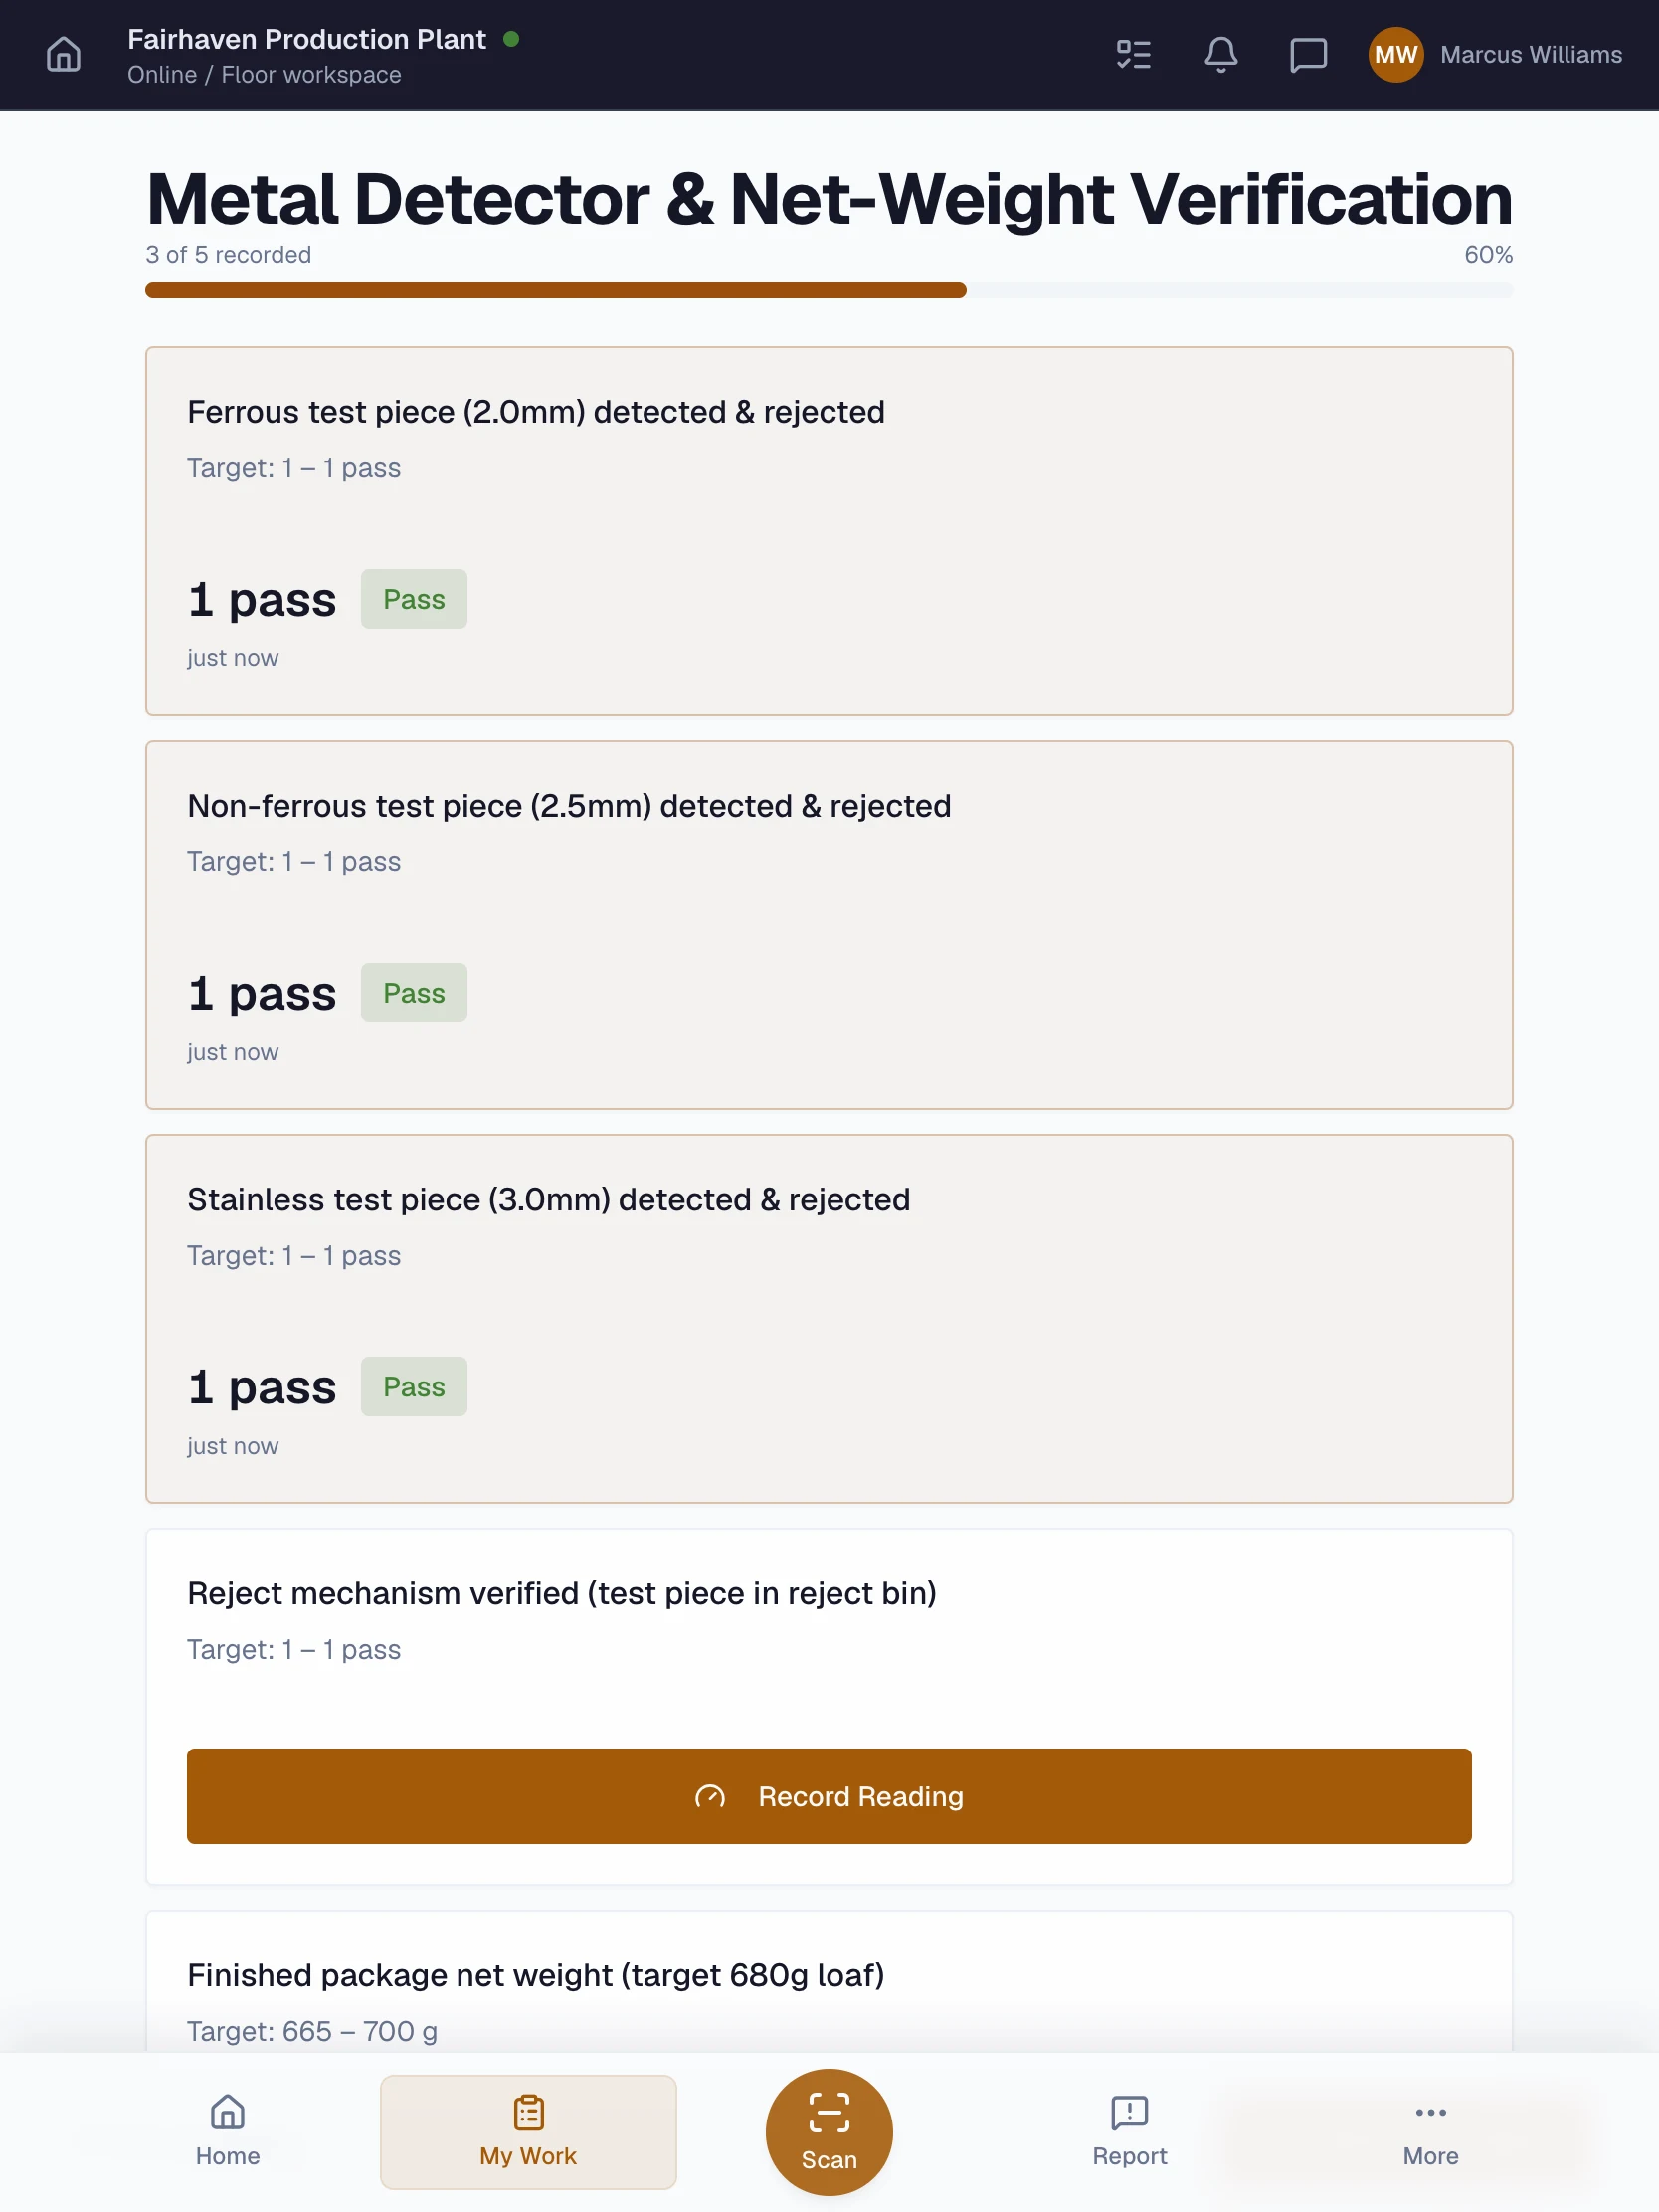This screenshot has height=2212, width=1659.
Task: Switch to the My Work tab
Action: tap(528, 2131)
